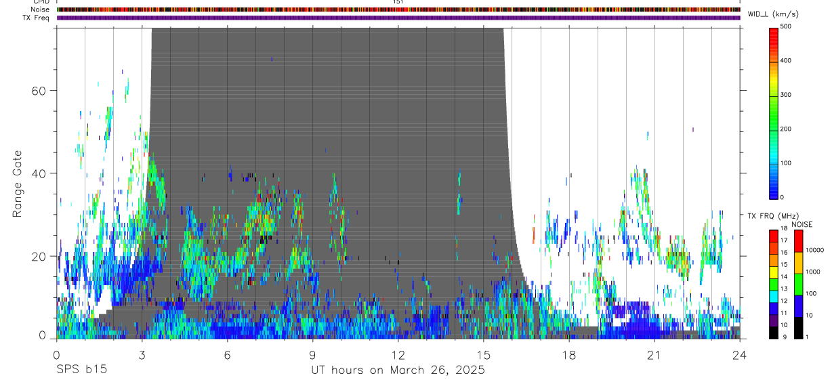The height and width of the screenshot is (384, 832).
Task: Click the multicolored Noise strip above the plot
Action: click(x=398, y=9)
